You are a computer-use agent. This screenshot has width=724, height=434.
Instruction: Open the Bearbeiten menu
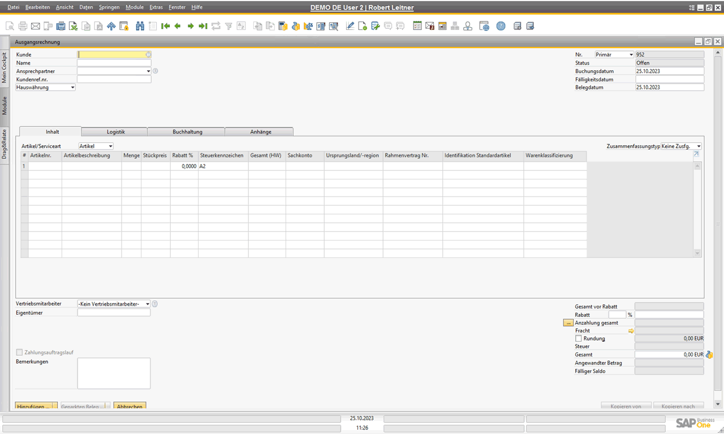(x=37, y=7)
